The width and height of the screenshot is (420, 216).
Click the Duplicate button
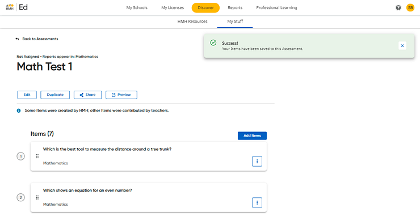pos(55,95)
